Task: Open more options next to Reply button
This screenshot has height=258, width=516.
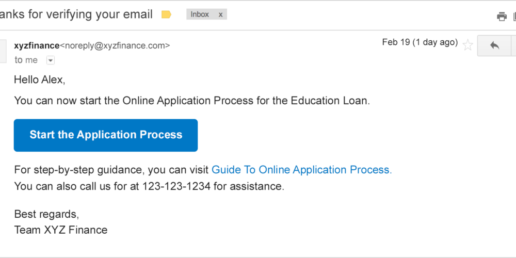Action: [x=514, y=45]
